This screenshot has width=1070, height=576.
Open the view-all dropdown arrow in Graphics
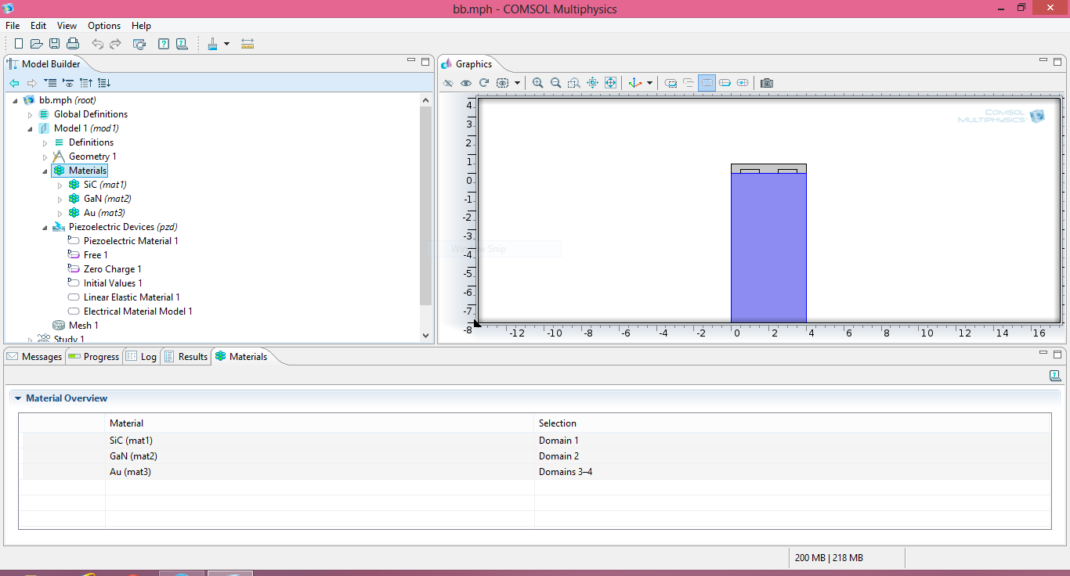coord(517,83)
